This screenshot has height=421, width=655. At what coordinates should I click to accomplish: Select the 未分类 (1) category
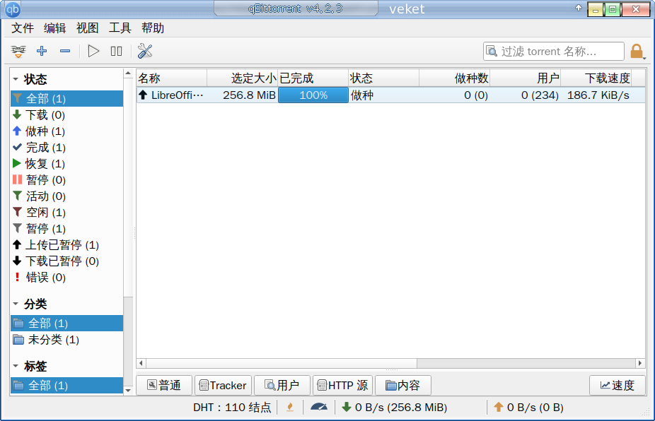pos(66,340)
